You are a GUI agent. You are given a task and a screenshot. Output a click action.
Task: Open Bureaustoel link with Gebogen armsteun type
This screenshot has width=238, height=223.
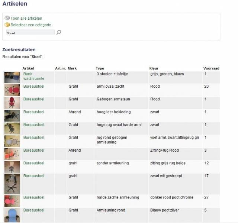coord(34,99)
